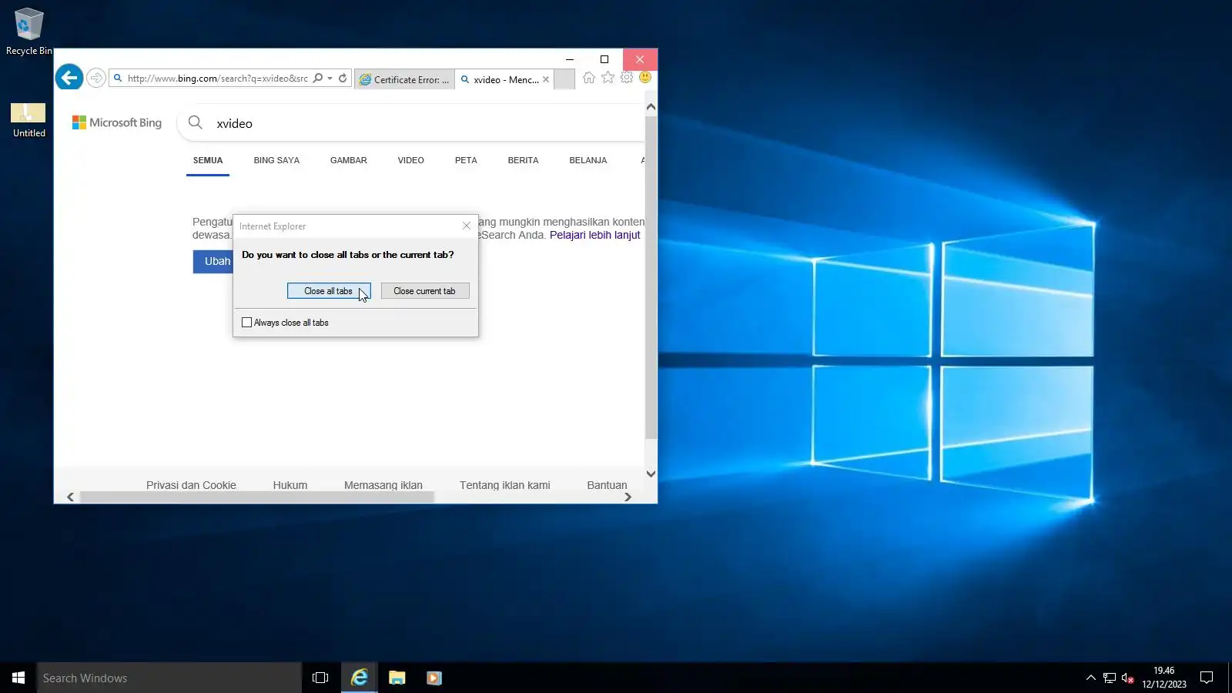
Task: Click the browser forward arrow button
Action: tap(95, 78)
